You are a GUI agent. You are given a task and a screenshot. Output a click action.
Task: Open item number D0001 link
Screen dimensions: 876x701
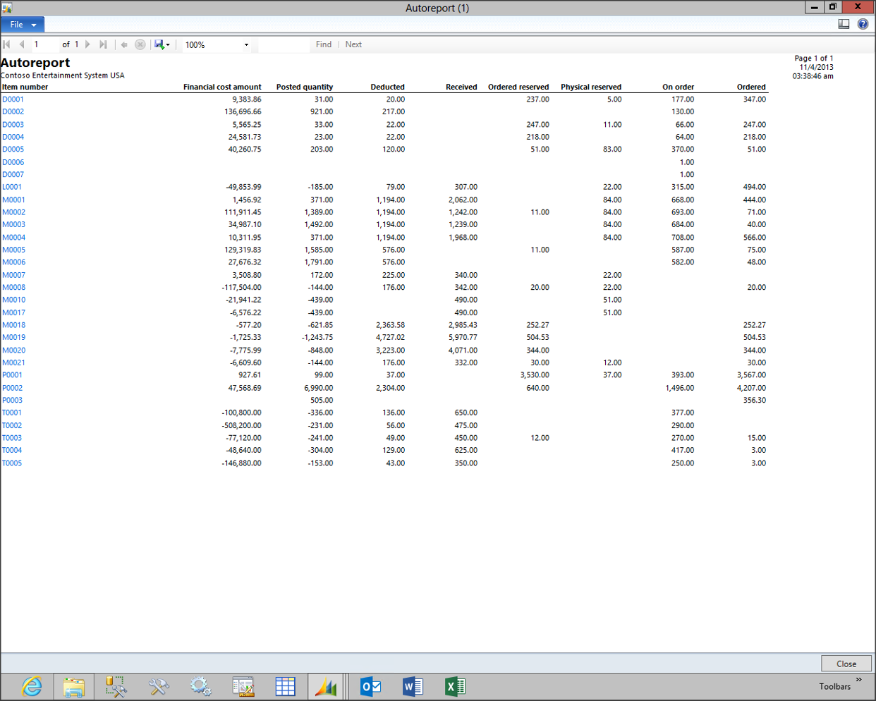[x=13, y=99]
